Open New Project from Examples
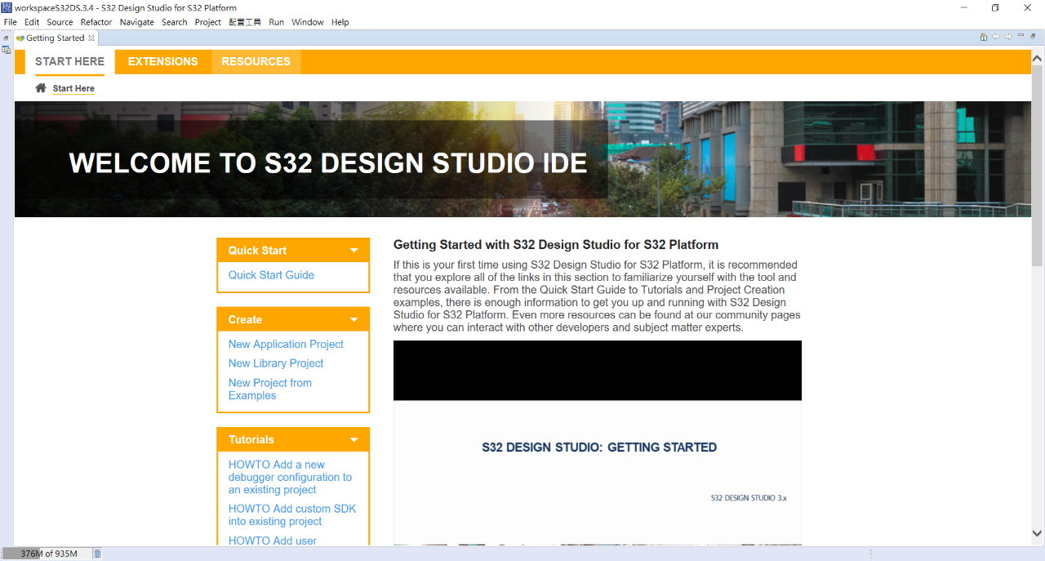Image resolution: width=1045 pixels, height=561 pixels. 269,390
